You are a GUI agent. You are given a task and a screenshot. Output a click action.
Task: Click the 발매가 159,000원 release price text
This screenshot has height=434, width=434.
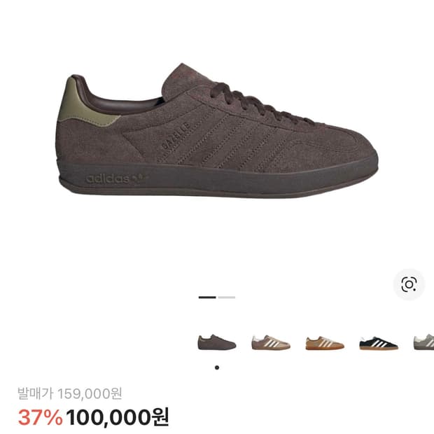coord(70,393)
